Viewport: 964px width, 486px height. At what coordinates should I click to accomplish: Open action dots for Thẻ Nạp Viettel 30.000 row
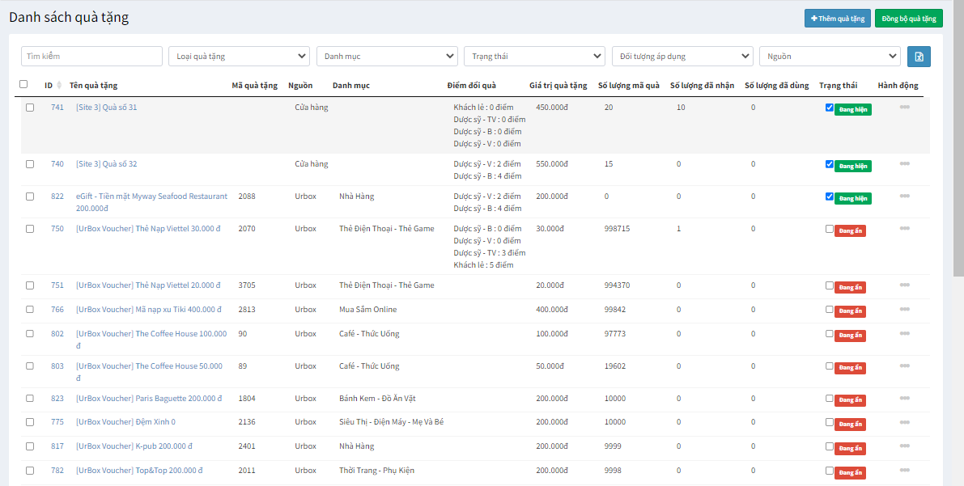(904, 228)
